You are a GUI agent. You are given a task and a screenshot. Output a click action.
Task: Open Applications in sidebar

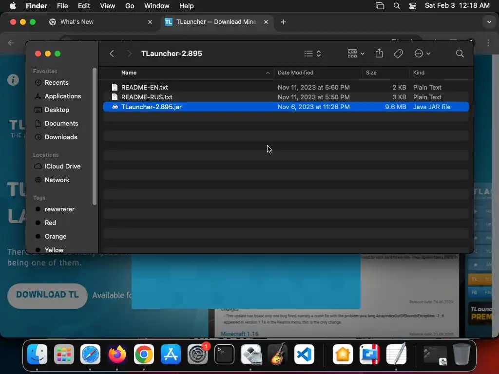pos(63,96)
